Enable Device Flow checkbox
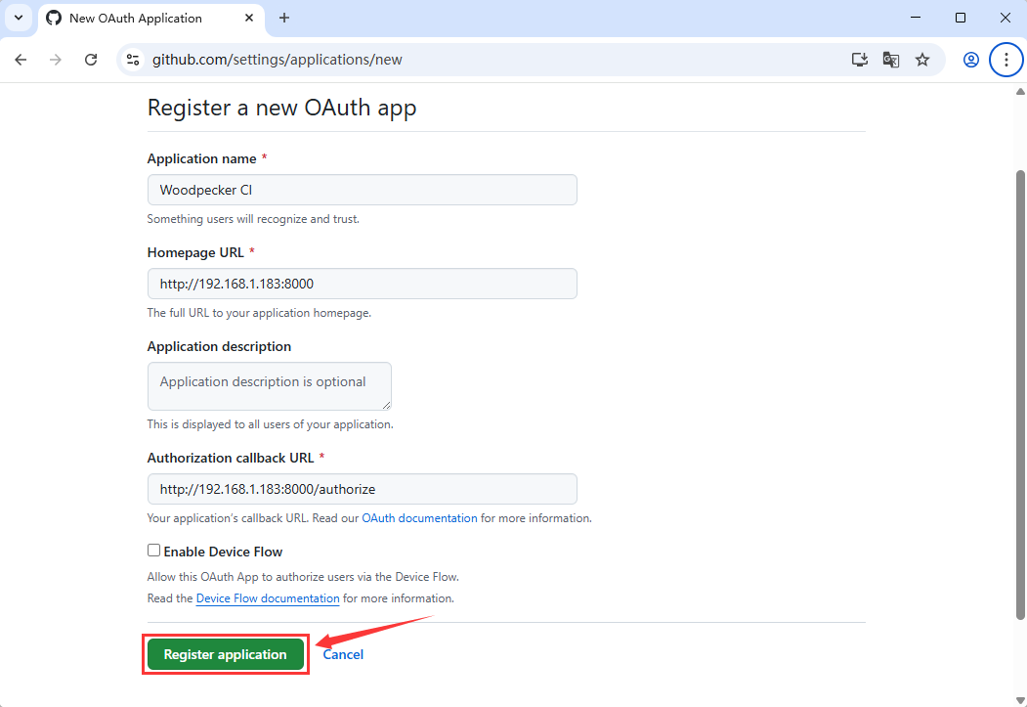 [154, 551]
